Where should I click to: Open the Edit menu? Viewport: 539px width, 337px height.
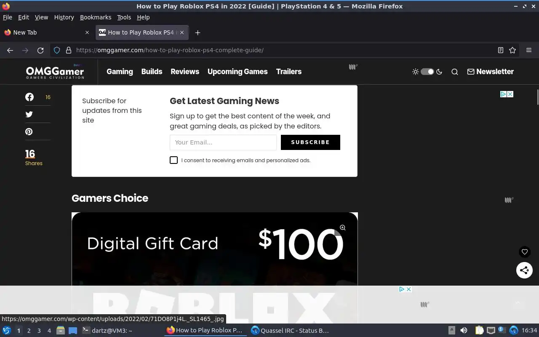coord(24,17)
